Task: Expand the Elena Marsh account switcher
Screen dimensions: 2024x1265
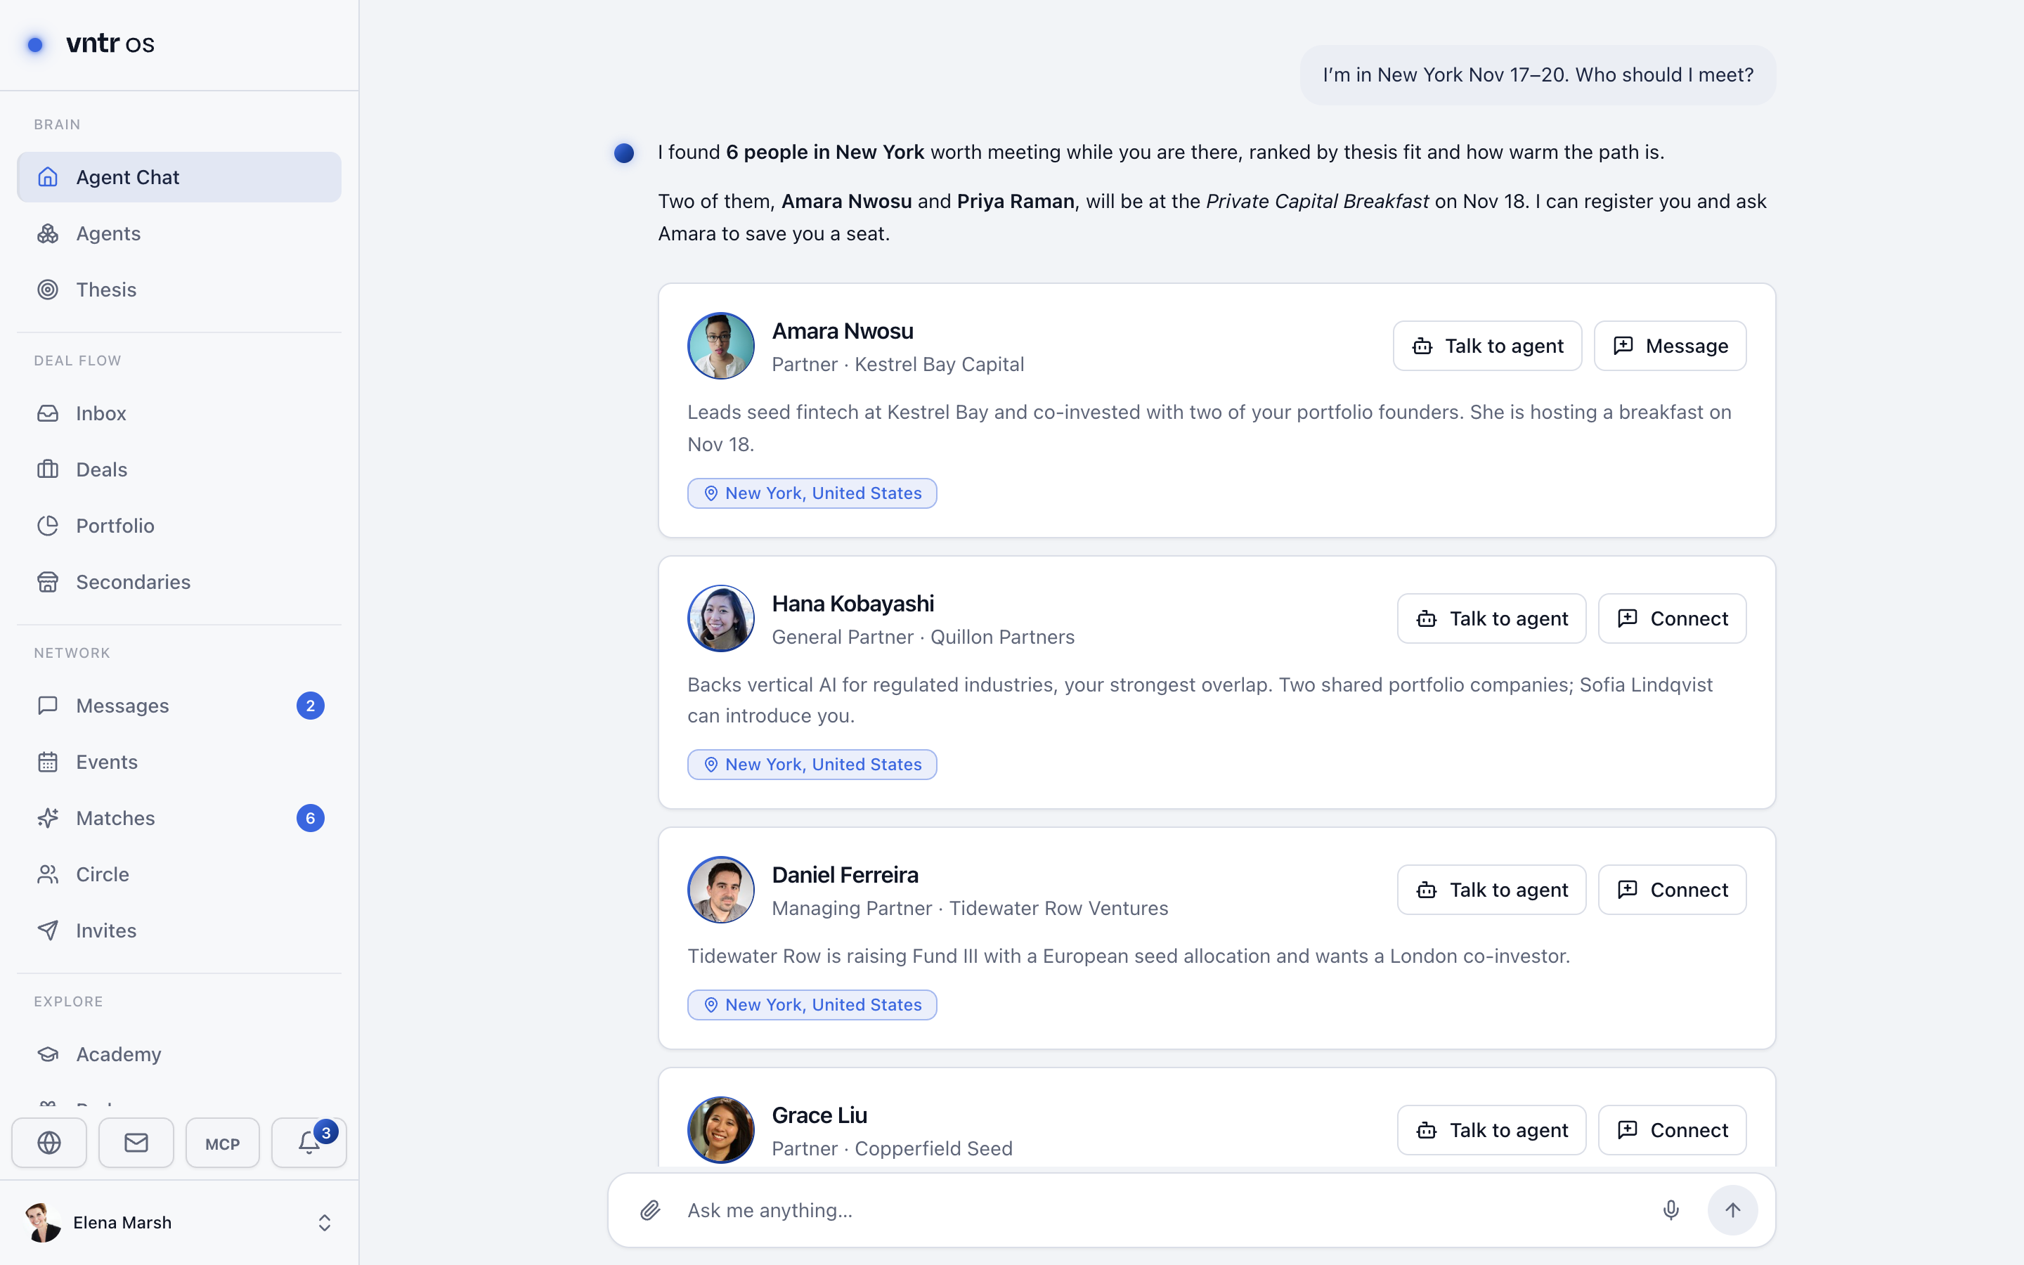Action: pyautogui.click(x=325, y=1222)
